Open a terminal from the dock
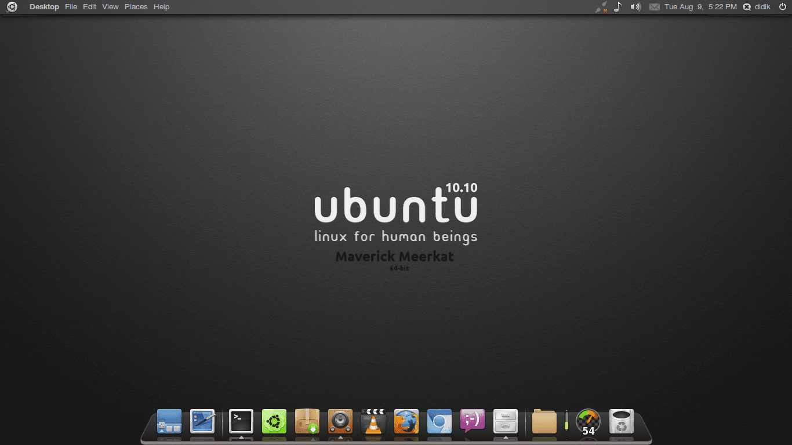The width and height of the screenshot is (792, 445). click(x=241, y=422)
